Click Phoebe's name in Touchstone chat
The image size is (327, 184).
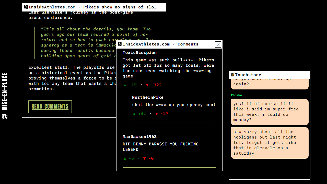pos(236,95)
